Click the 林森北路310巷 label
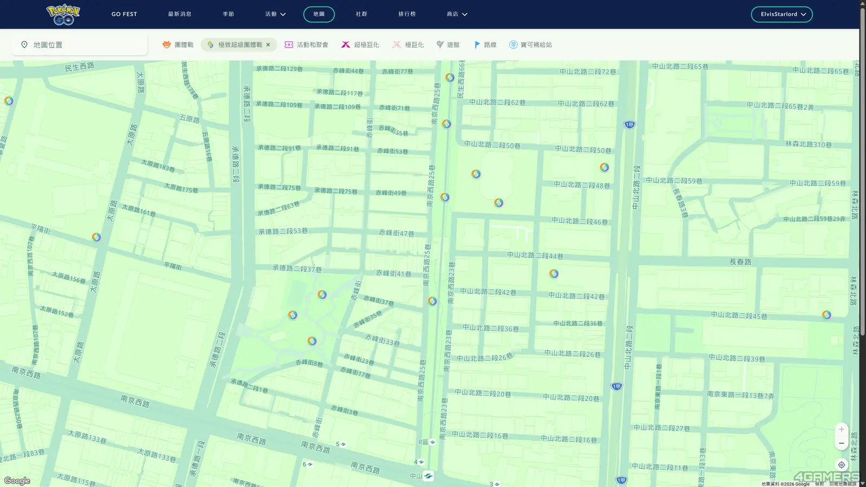The width and height of the screenshot is (866, 487). click(x=809, y=144)
